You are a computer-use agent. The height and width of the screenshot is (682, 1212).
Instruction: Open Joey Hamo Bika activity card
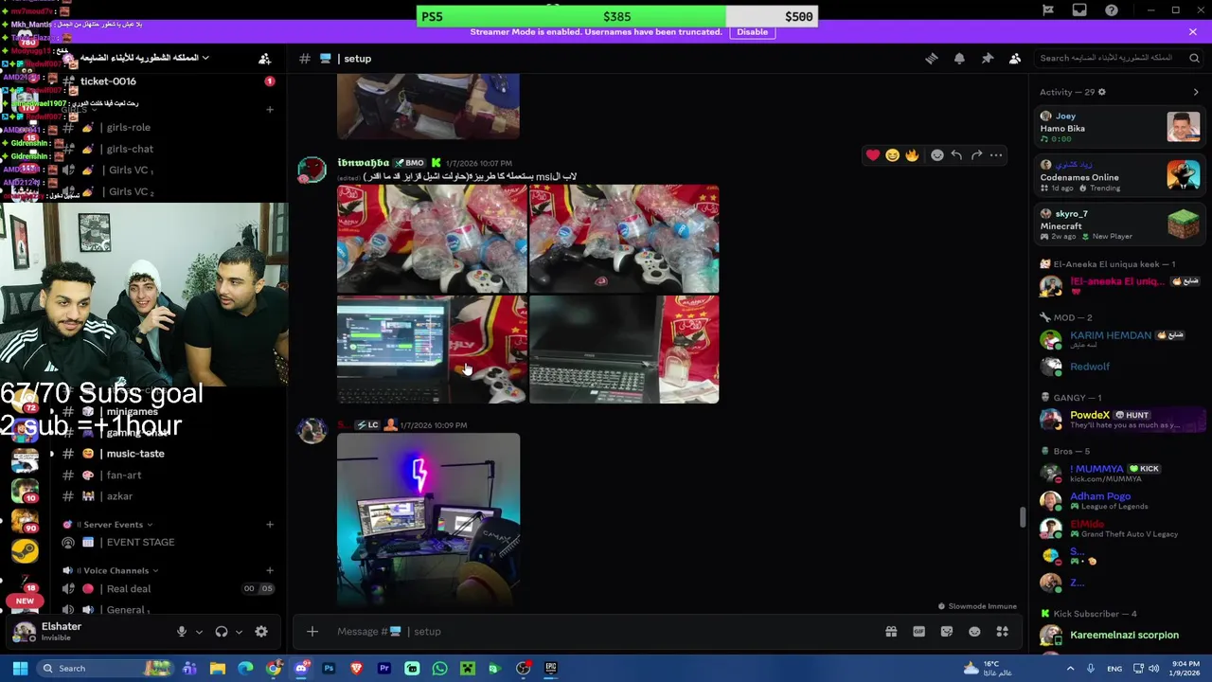(1119, 127)
